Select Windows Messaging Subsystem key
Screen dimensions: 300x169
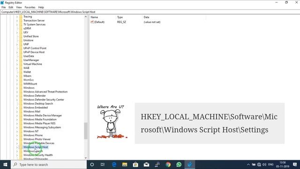[42, 127]
